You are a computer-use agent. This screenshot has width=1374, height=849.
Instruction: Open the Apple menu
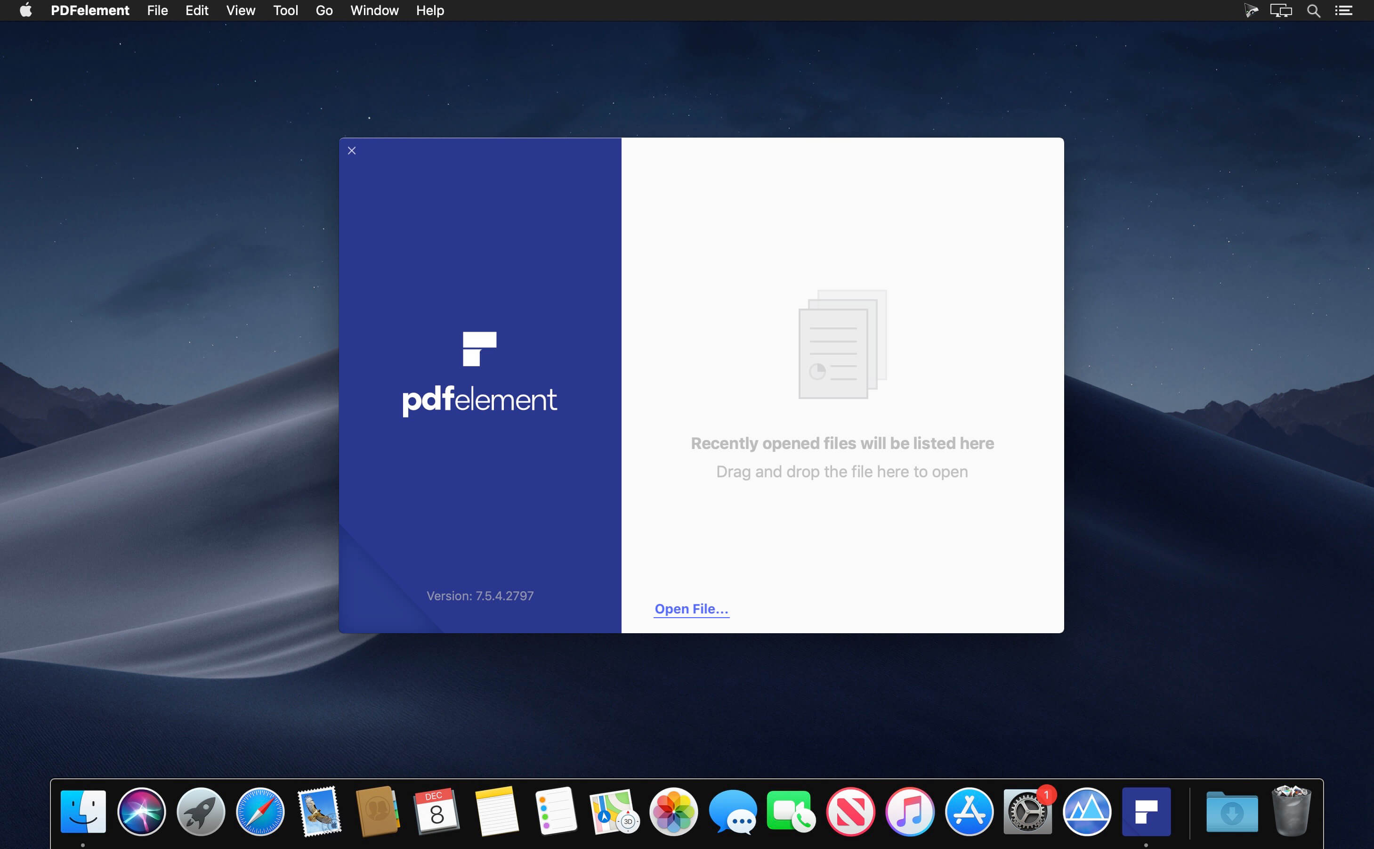26,11
